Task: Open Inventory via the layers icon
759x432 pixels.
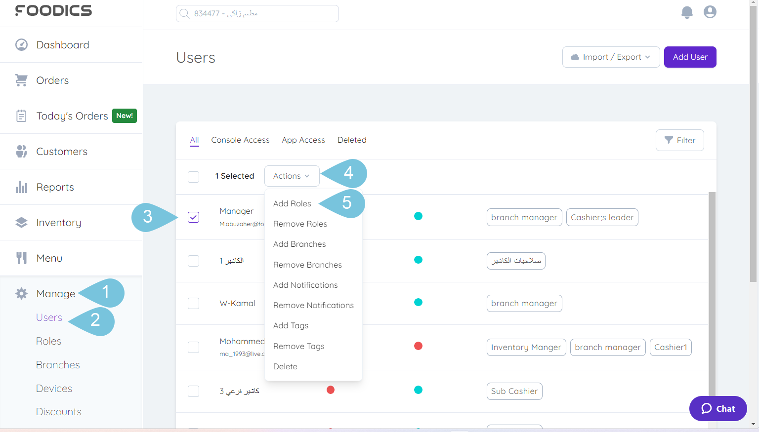Action: (x=21, y=222)
